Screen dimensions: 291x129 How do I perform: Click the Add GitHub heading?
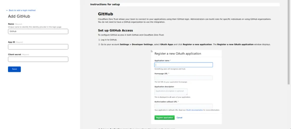pyautogui.click(x=19, y=16)
